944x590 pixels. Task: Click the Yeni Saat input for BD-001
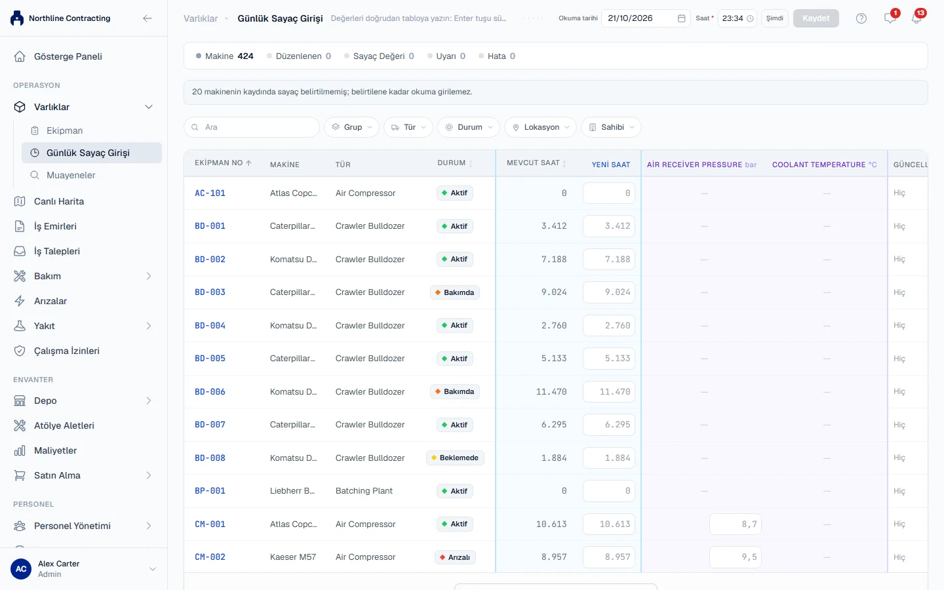(609, 226)
